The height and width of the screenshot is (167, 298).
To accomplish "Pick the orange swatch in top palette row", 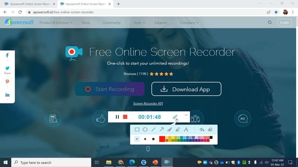I will tap(169, 137).
